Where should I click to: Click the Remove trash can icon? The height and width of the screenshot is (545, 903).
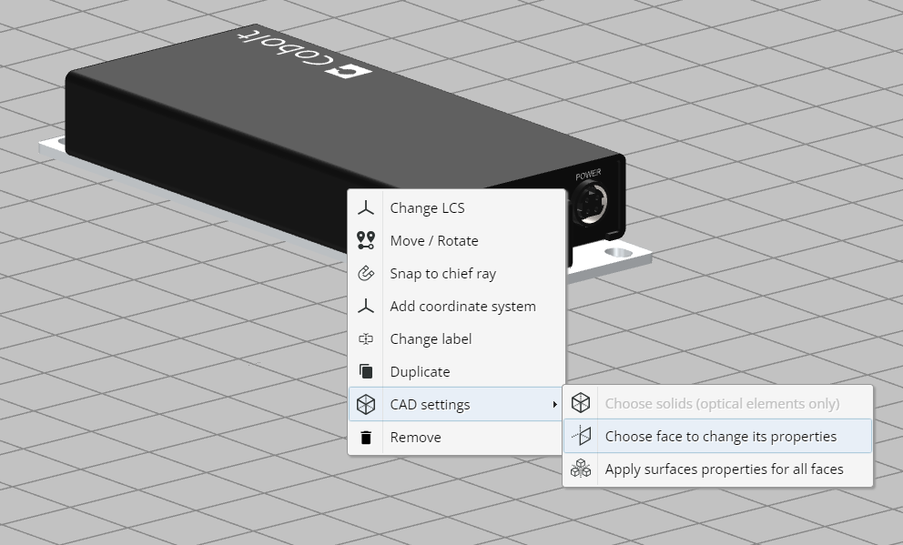366,438
